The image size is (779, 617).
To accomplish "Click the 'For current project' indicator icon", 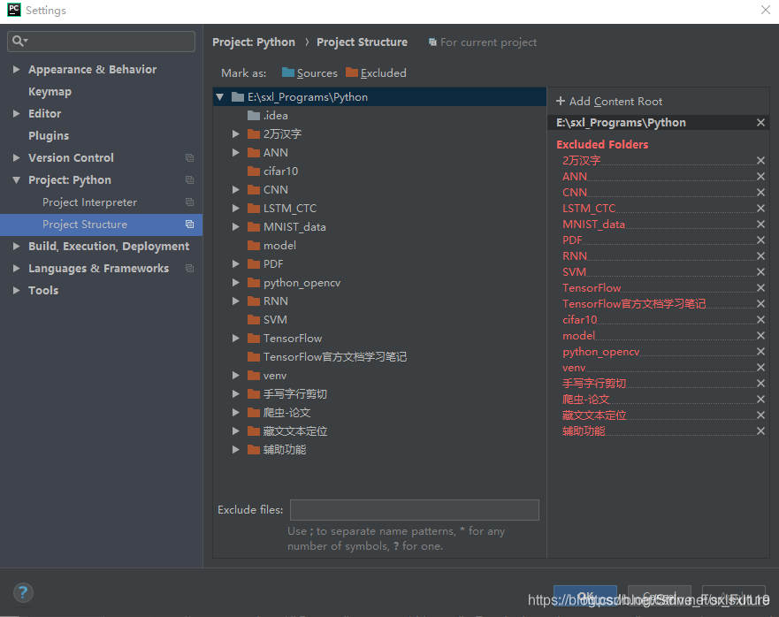I will [432, 42].
